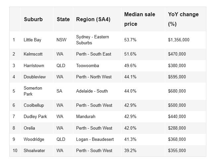Select the Woodridge suburb cell
The image size is (213, 161).
(x=34, y=139)
